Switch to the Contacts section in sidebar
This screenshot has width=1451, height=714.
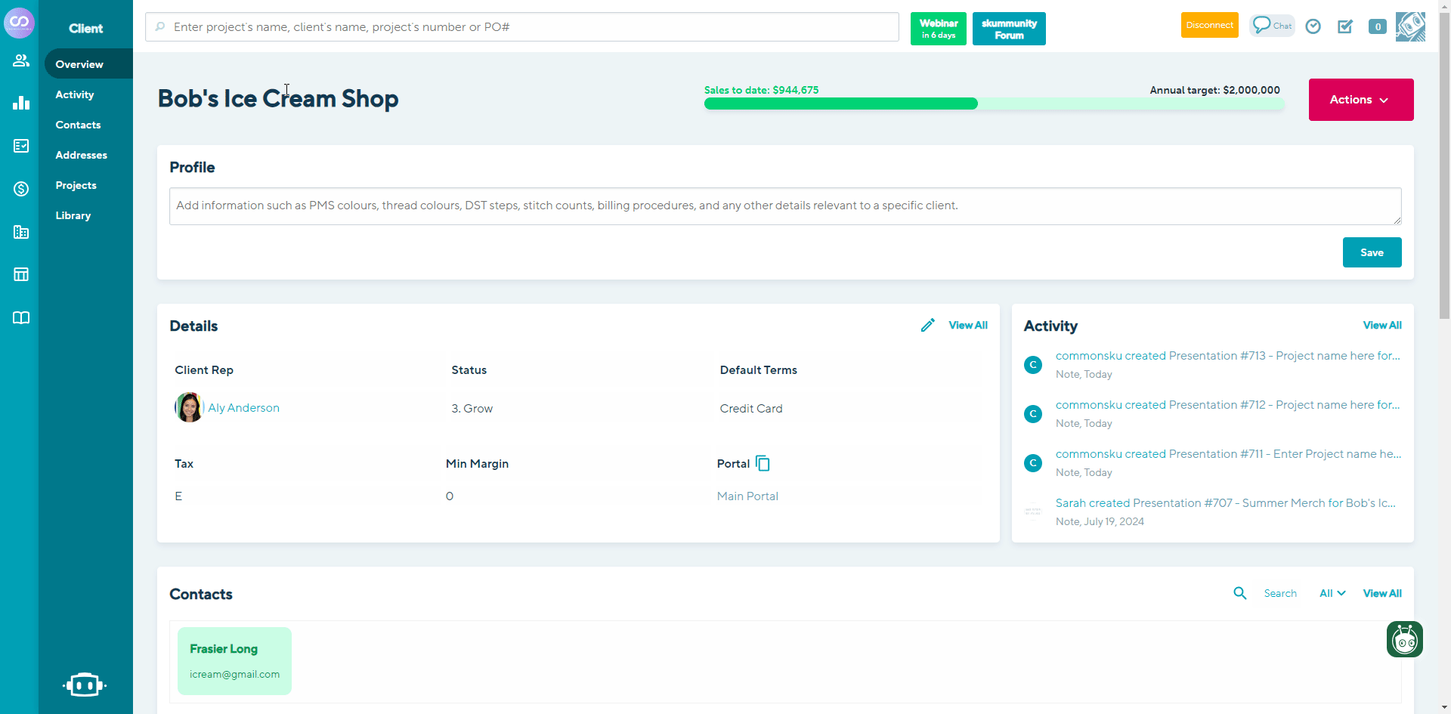[78, 125]
